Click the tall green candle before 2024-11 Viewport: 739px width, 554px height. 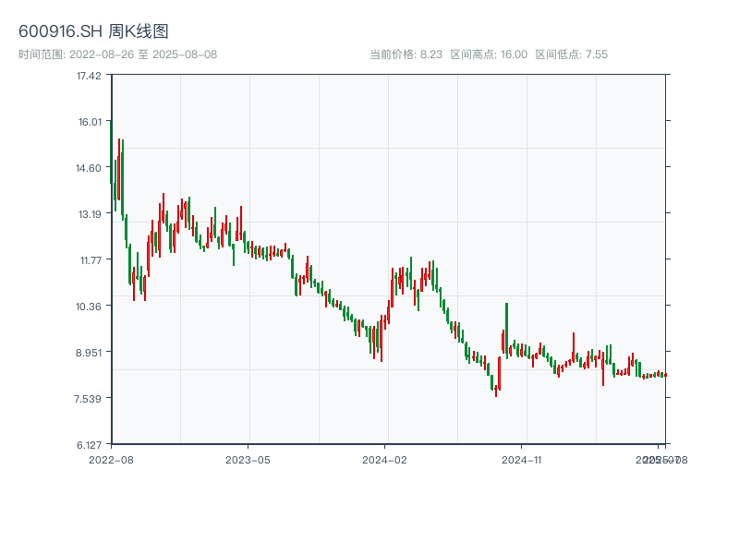(506, 328)
